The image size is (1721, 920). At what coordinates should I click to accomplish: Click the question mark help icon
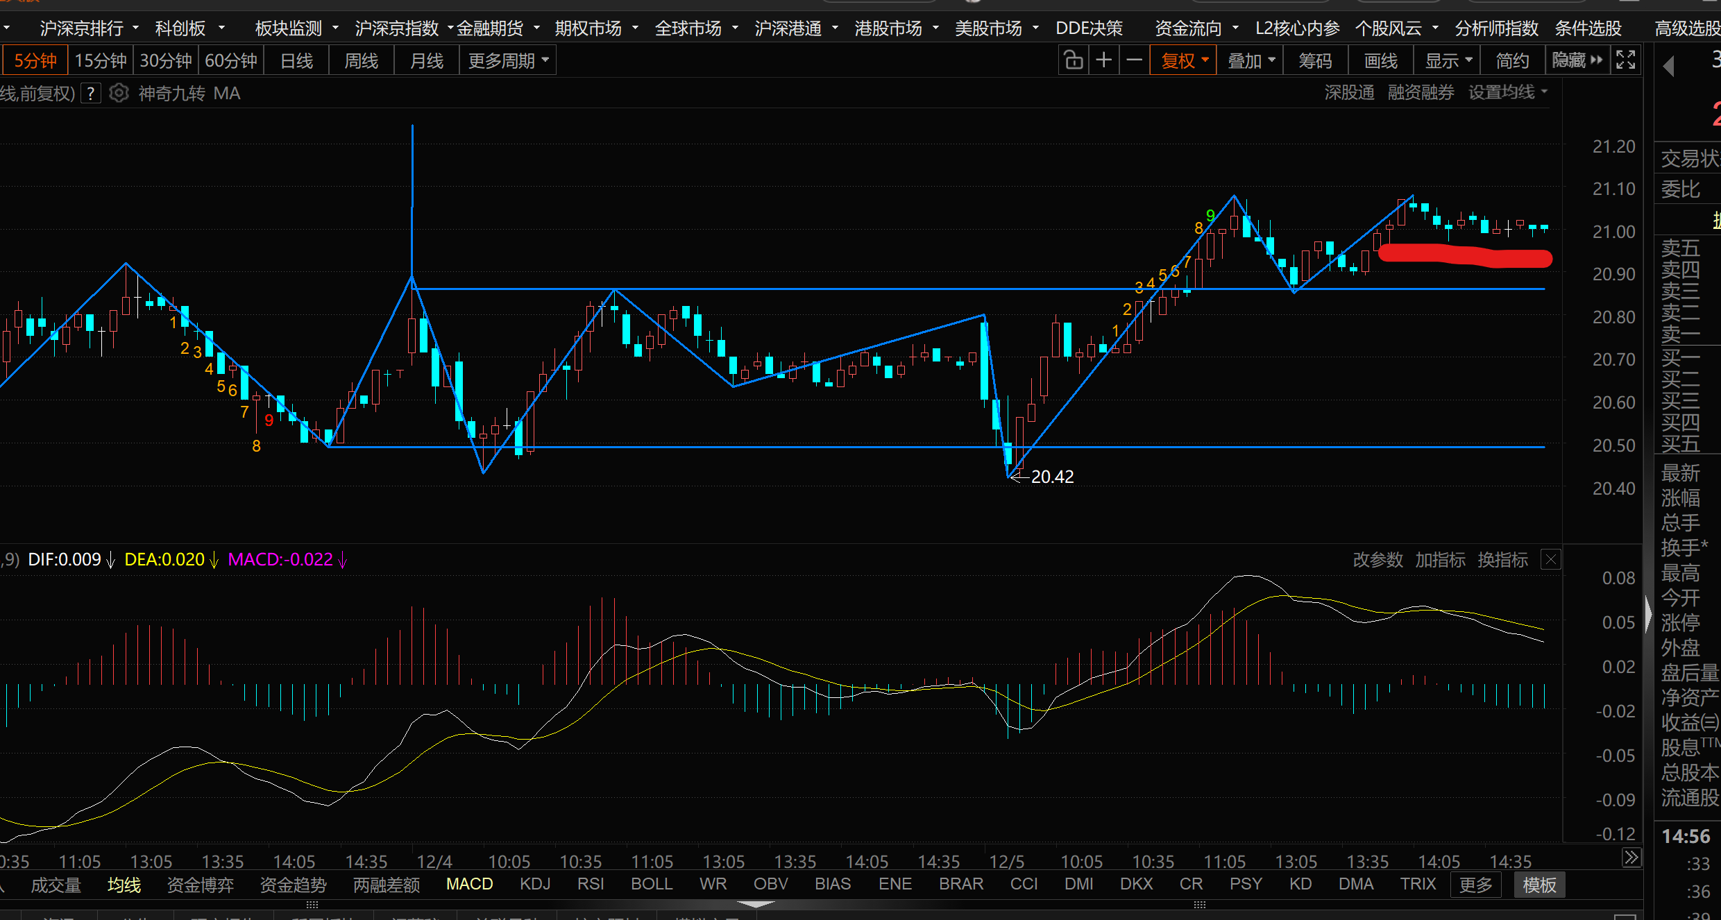91,93
